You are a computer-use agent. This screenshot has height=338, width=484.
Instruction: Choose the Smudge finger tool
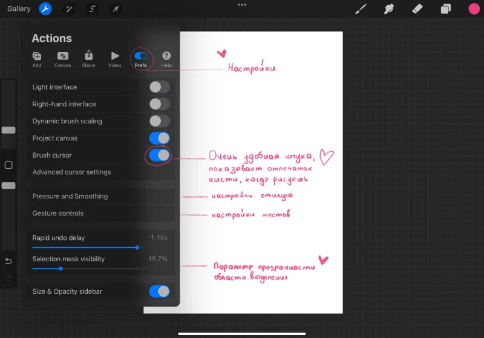coord(388,9)
